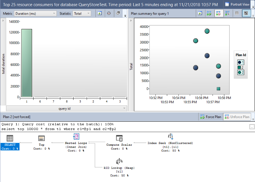Viewport: 255px width, 182px height.
Task: Toggle grid view in plan summary toolbar
Action: (237, 13)
